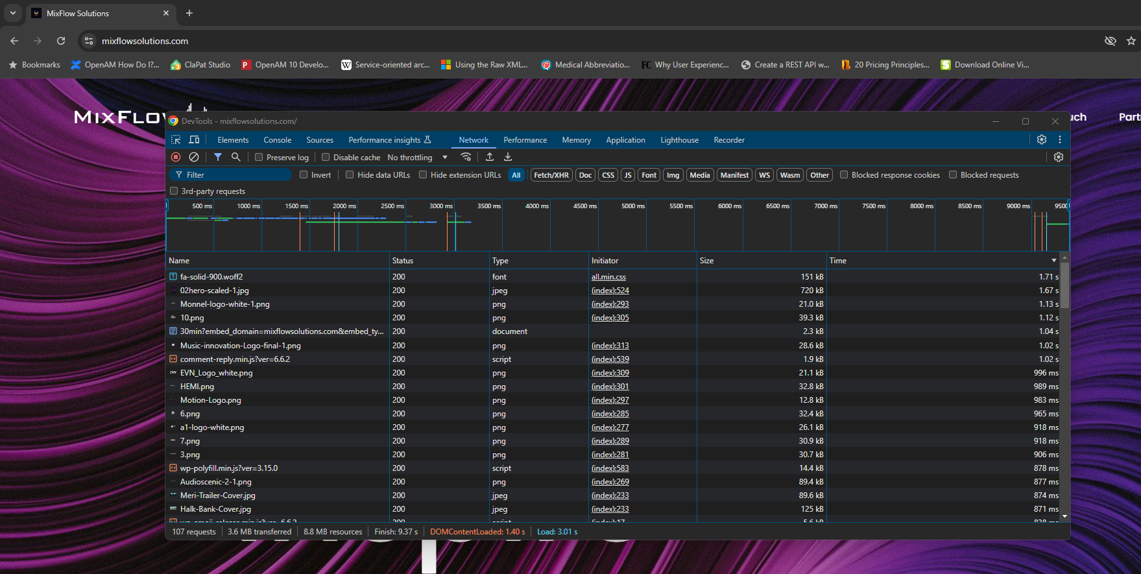1141x574 pixels.
Task: Close the MixFlow Solutions tab
Action: (x=166, y=13)
